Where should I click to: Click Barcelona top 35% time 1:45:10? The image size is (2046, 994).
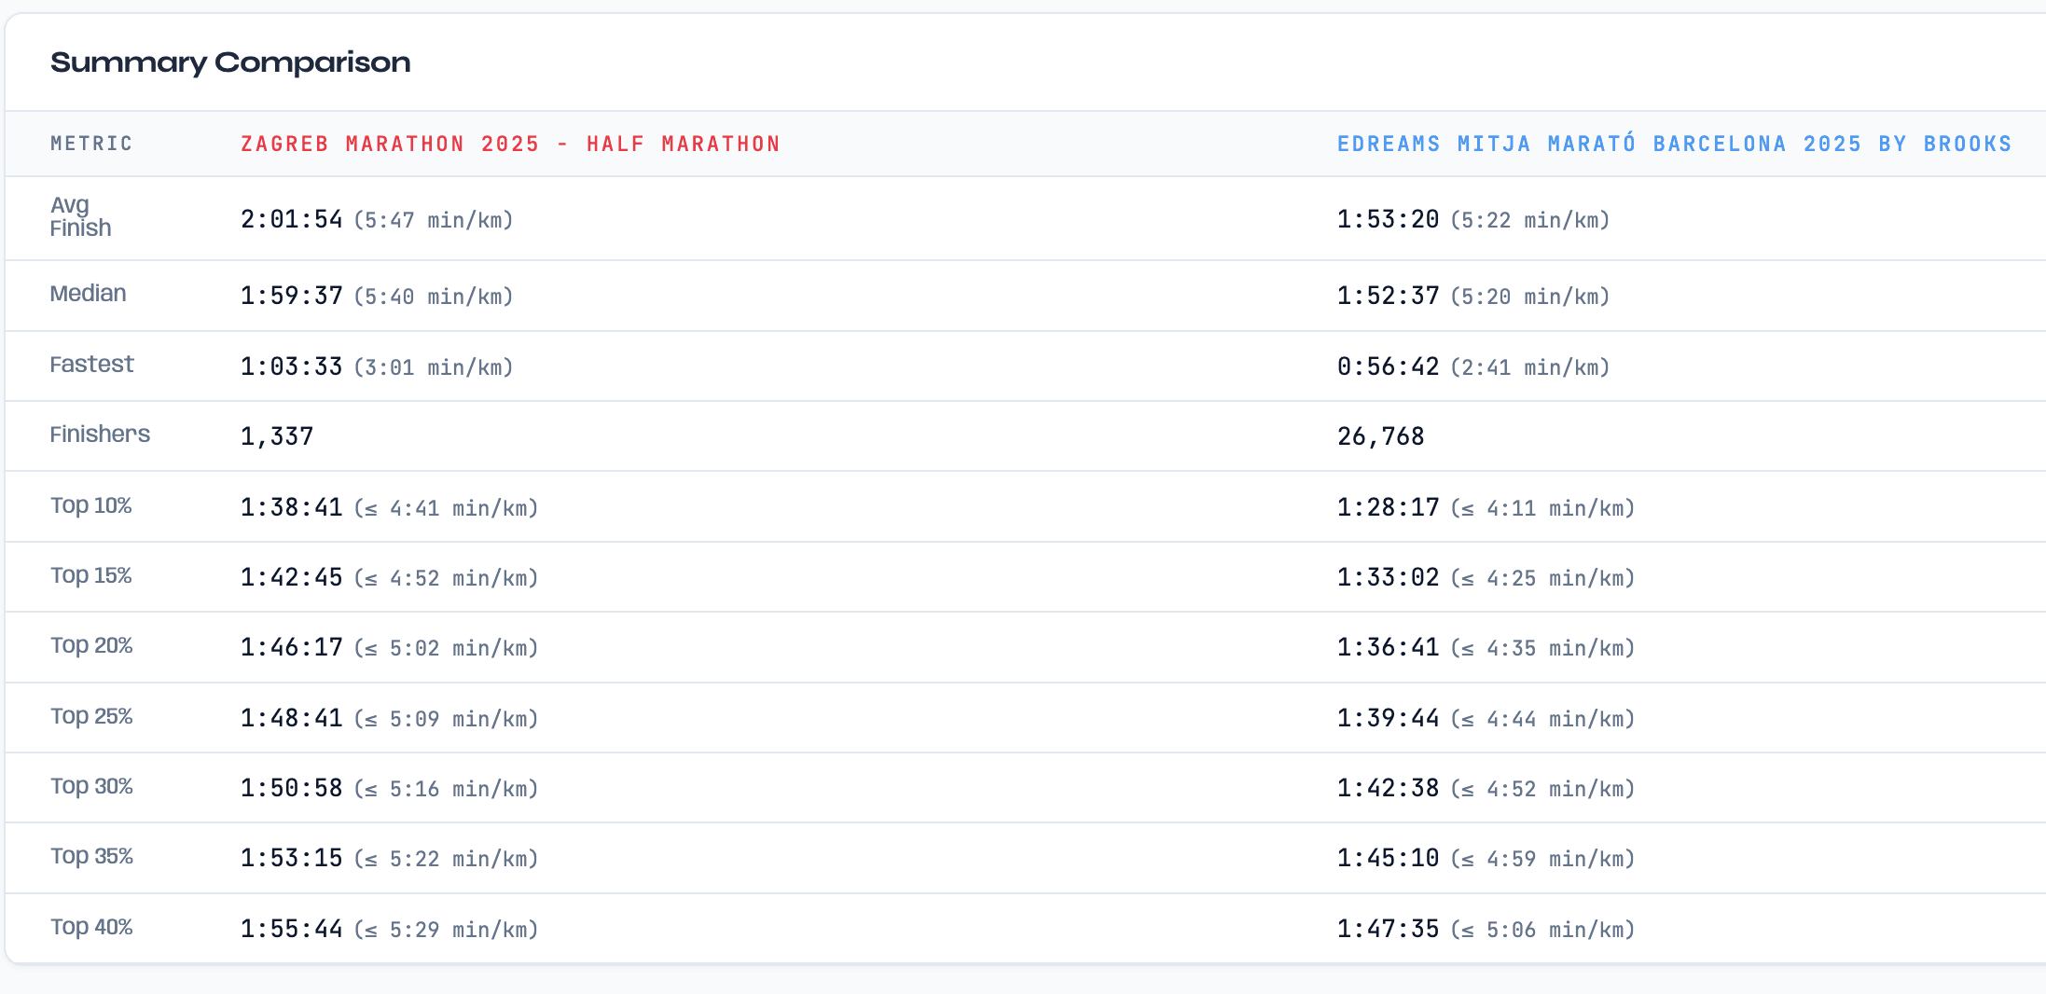(x=1389, y=858)
